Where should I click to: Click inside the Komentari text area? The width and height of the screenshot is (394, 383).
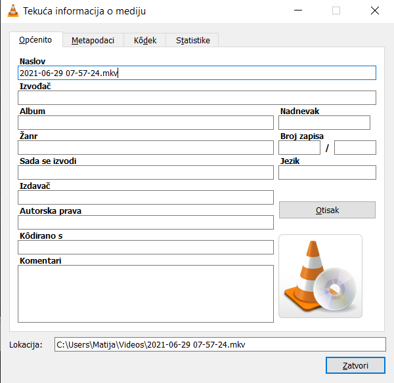point(145,294)
